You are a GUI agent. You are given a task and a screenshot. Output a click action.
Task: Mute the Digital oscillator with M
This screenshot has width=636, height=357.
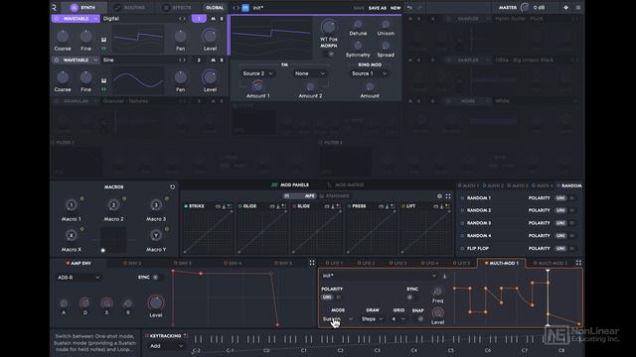coord(213,19)
